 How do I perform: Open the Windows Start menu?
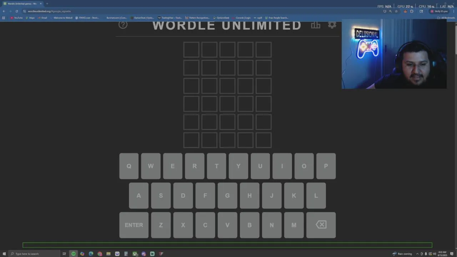tap(4, 254)
